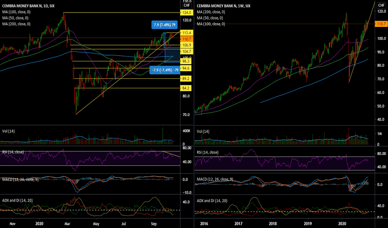Click the 124.0 price level label

click(x=187, y=12)
